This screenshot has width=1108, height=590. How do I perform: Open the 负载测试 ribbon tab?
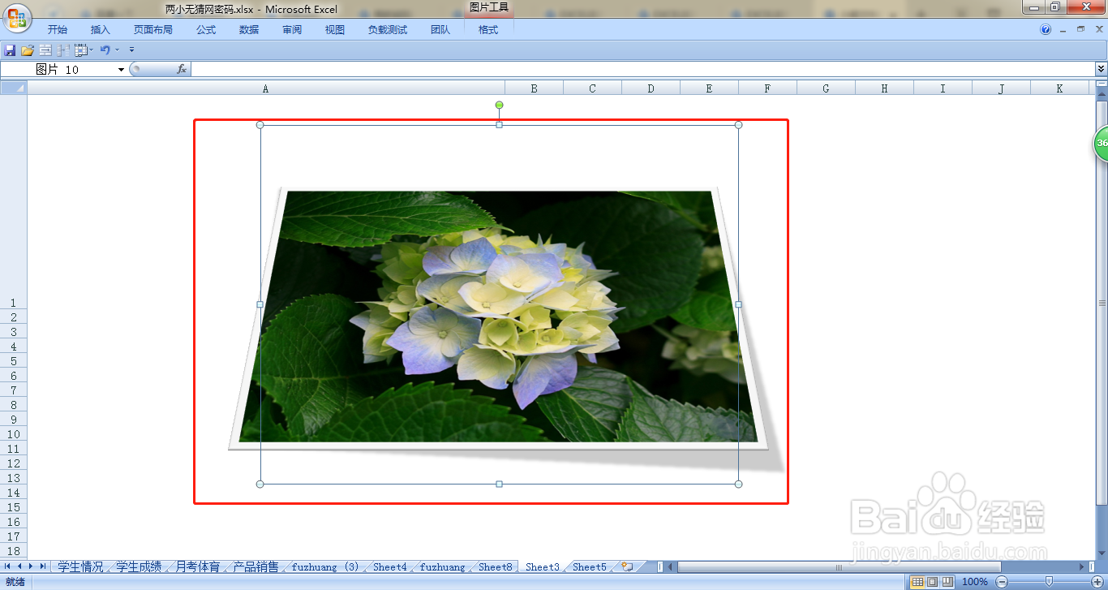click(x=388, y=29)
